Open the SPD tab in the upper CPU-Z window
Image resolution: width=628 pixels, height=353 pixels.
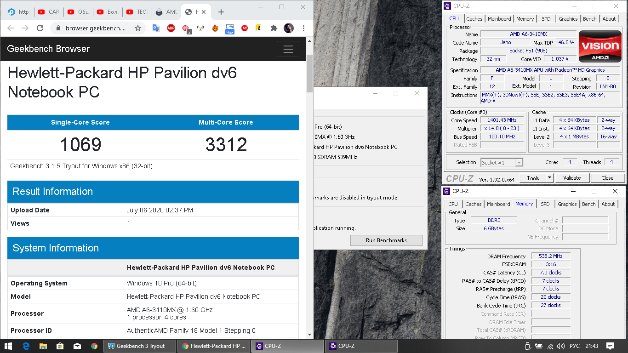point(546,19)
